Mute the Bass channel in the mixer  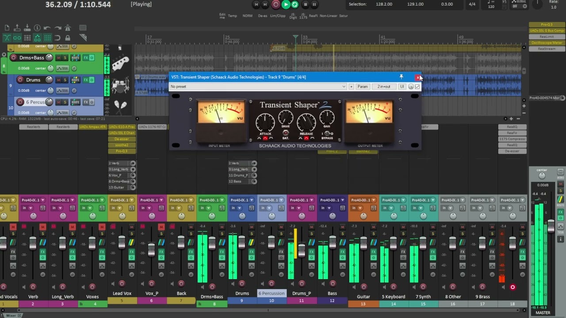(x=343, y=227)
